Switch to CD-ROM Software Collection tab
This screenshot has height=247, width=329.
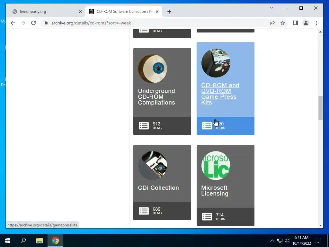click(x=124, y=12)
